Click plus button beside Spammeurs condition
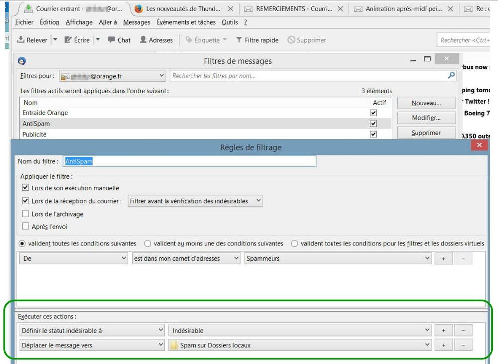498x364 pixels. 443,259
